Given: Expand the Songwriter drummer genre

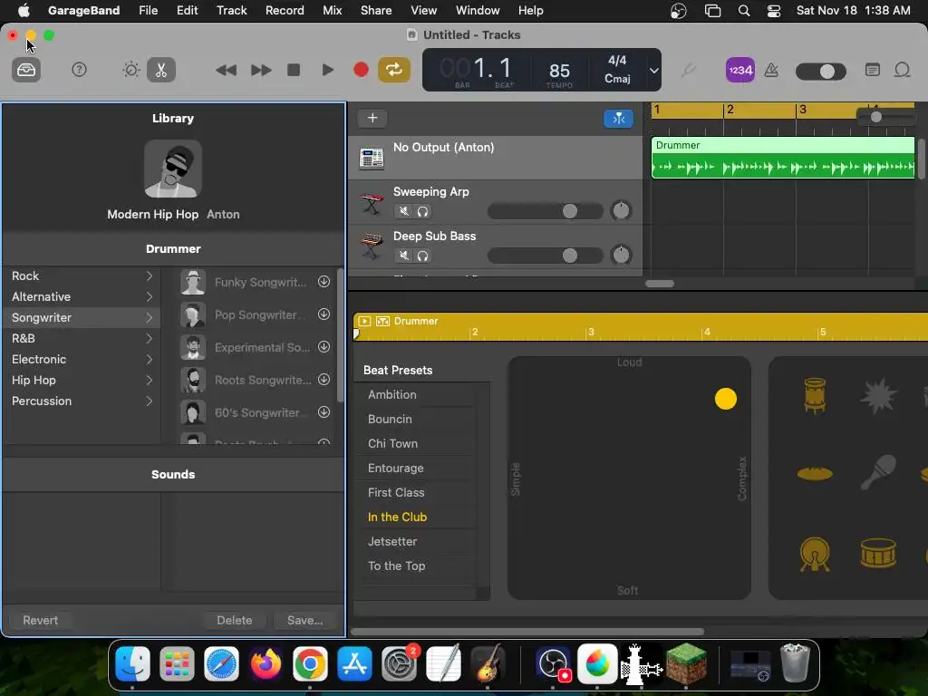Looking at the screenshot, I should pyautogui.click(x=150, y=318).
